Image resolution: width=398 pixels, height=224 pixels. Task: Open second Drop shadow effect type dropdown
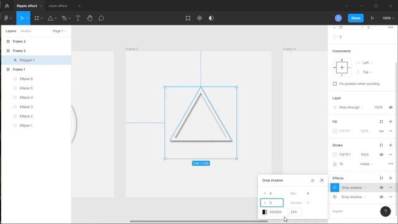[x=353, y=197]
